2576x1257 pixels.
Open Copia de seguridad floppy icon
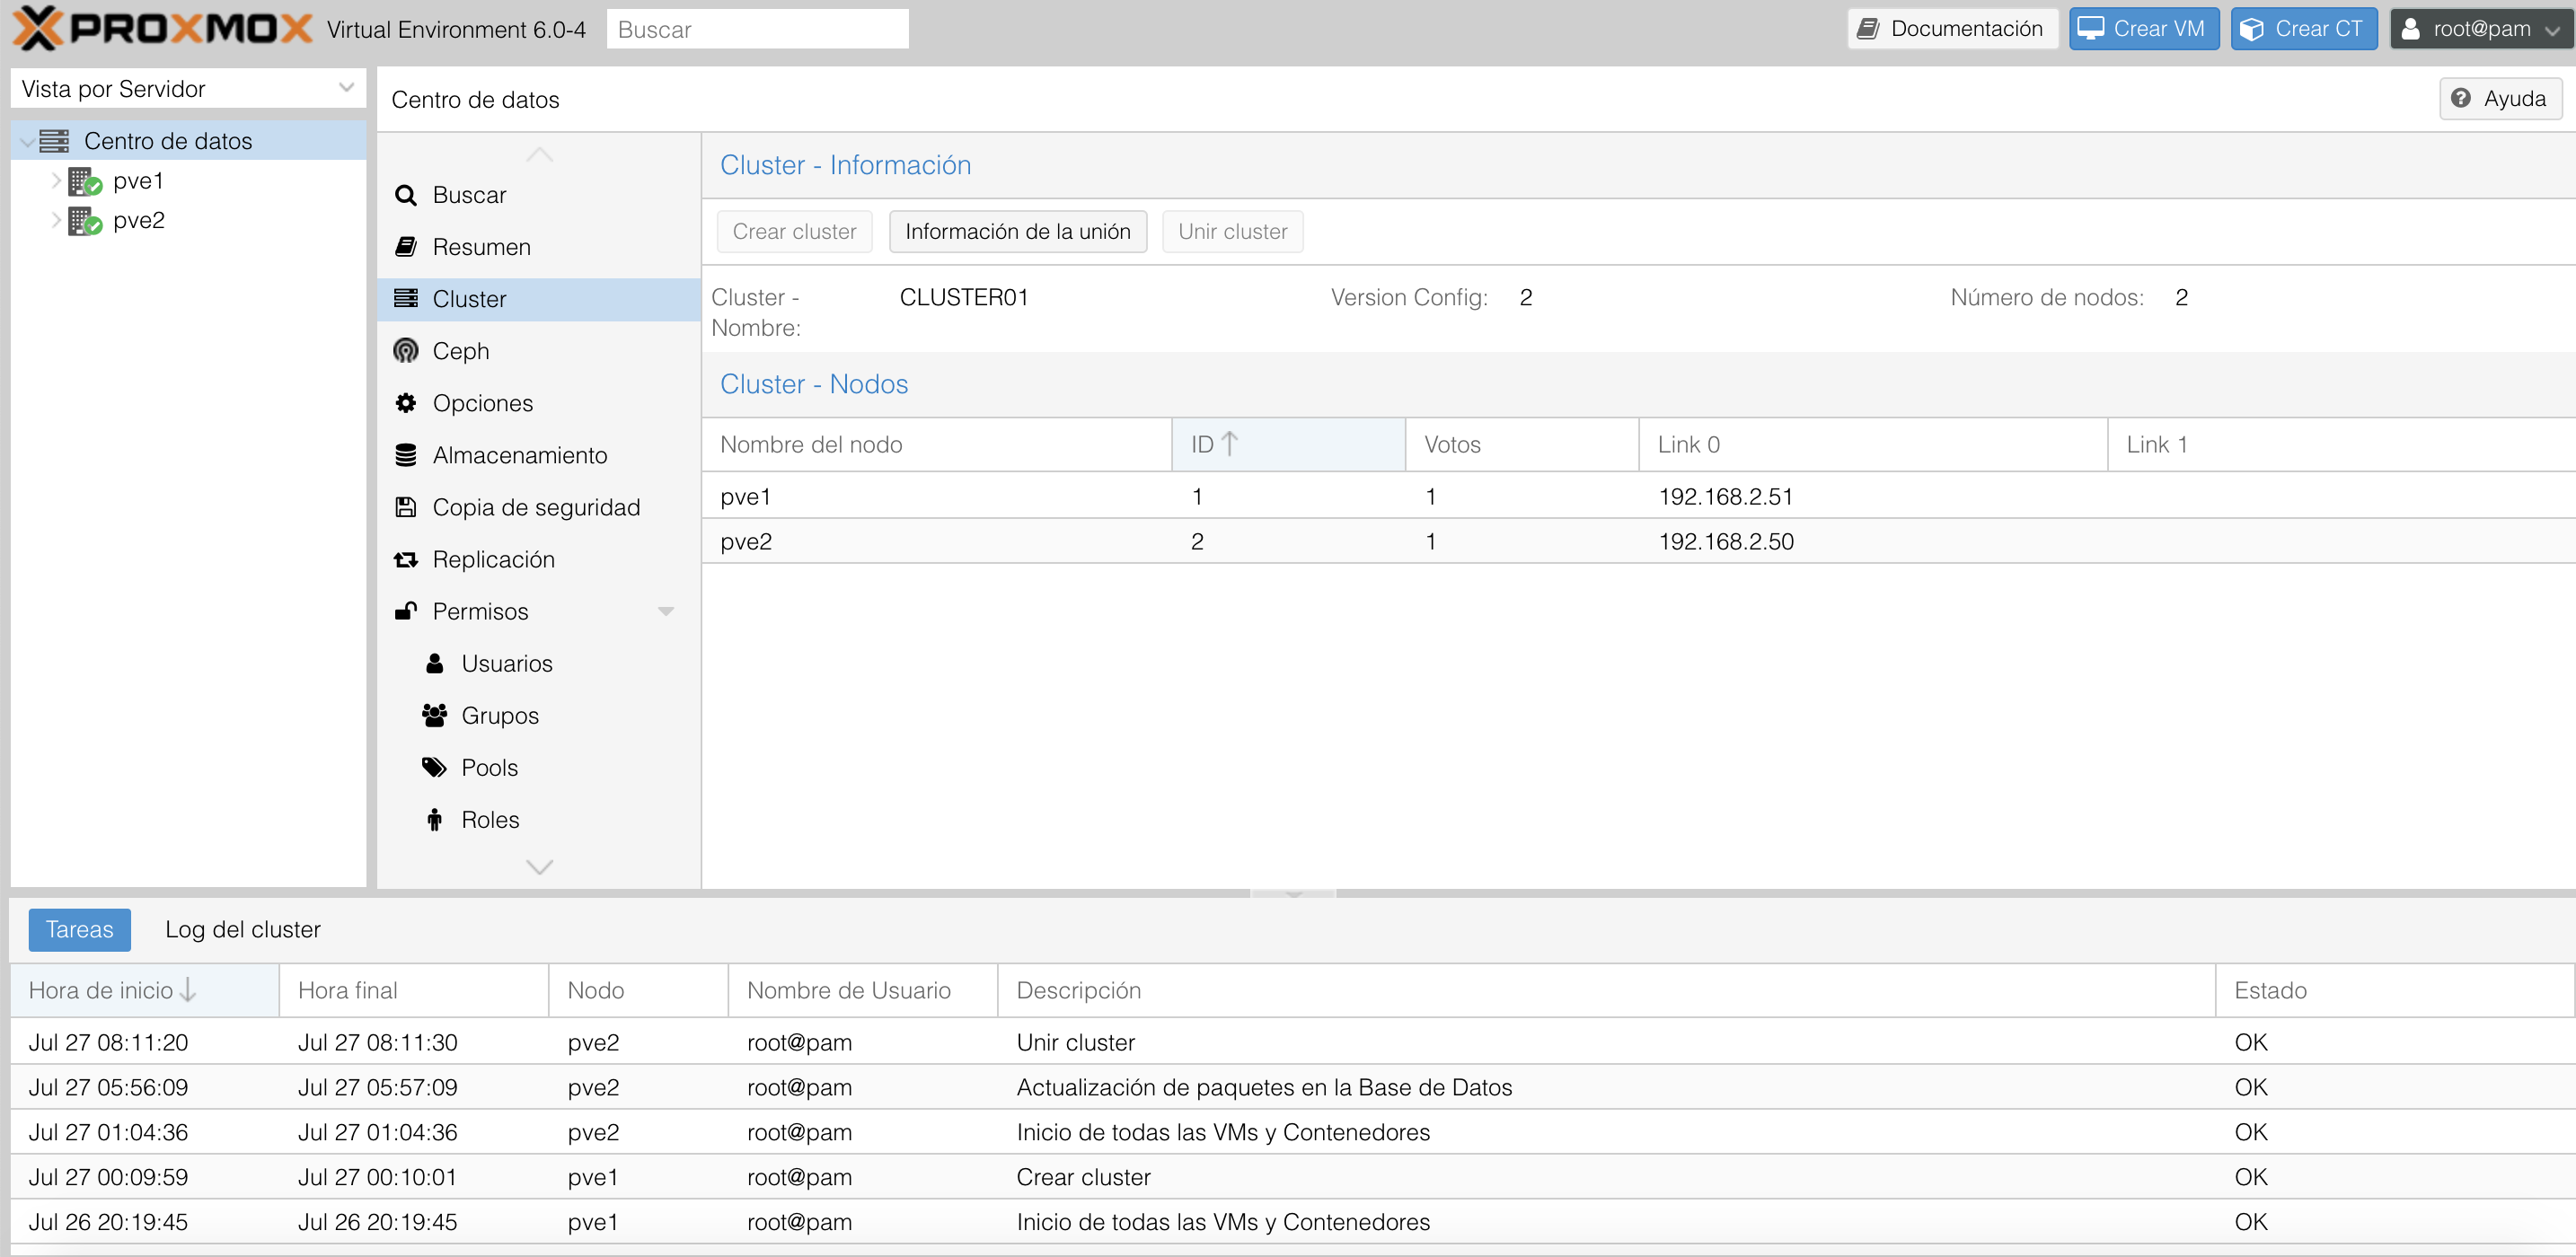(x=406, y=507)
